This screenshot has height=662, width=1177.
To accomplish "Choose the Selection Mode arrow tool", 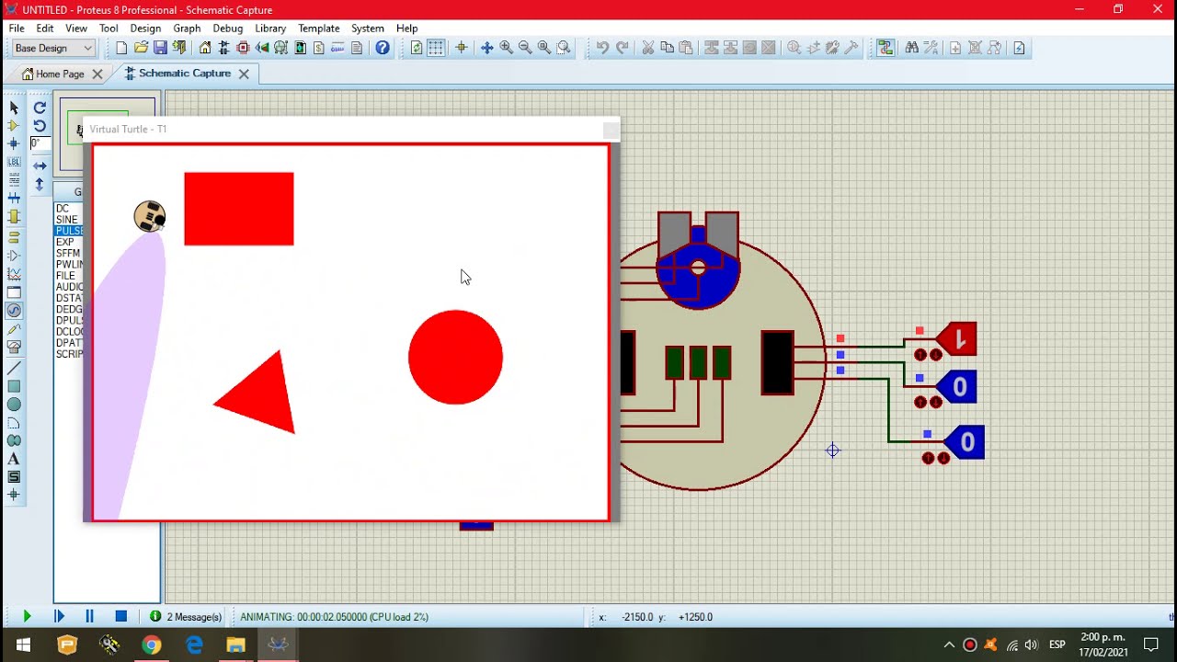I will coord(14,108).
